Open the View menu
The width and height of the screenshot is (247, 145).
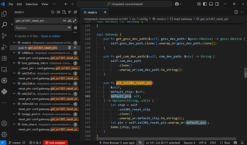45,4
